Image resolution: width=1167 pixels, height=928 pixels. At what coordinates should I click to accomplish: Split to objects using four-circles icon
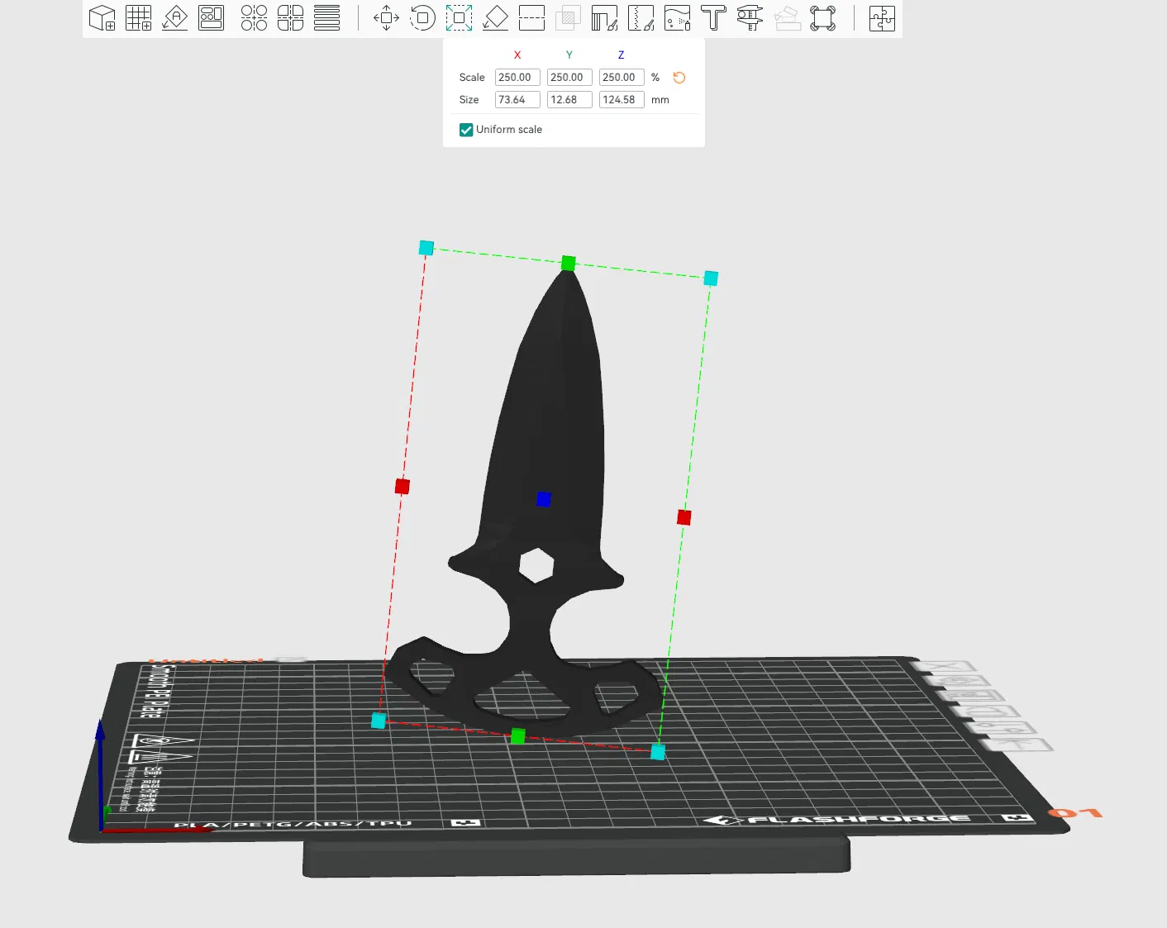pos(254,17)
